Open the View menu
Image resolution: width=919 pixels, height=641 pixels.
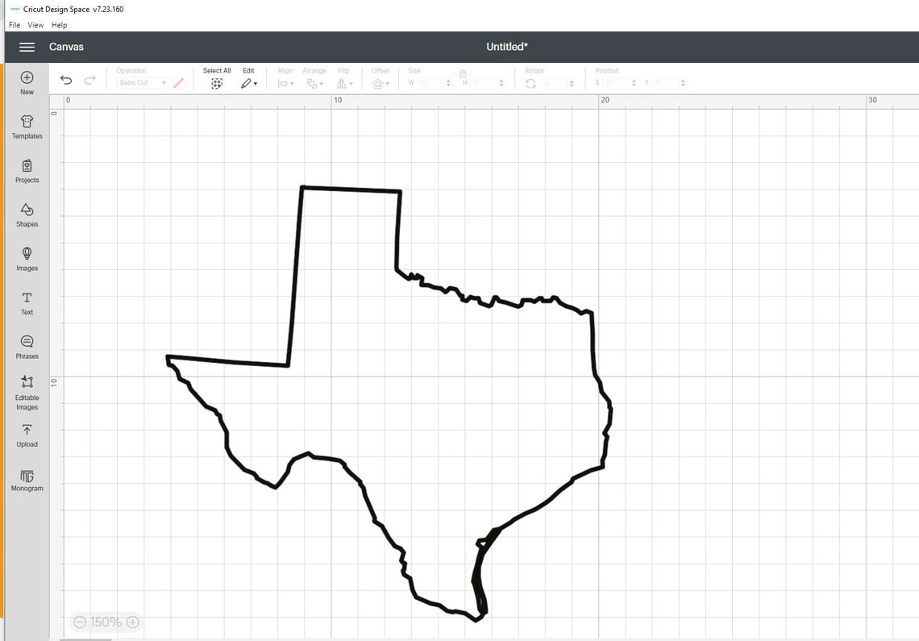click(x=35, y=24)
